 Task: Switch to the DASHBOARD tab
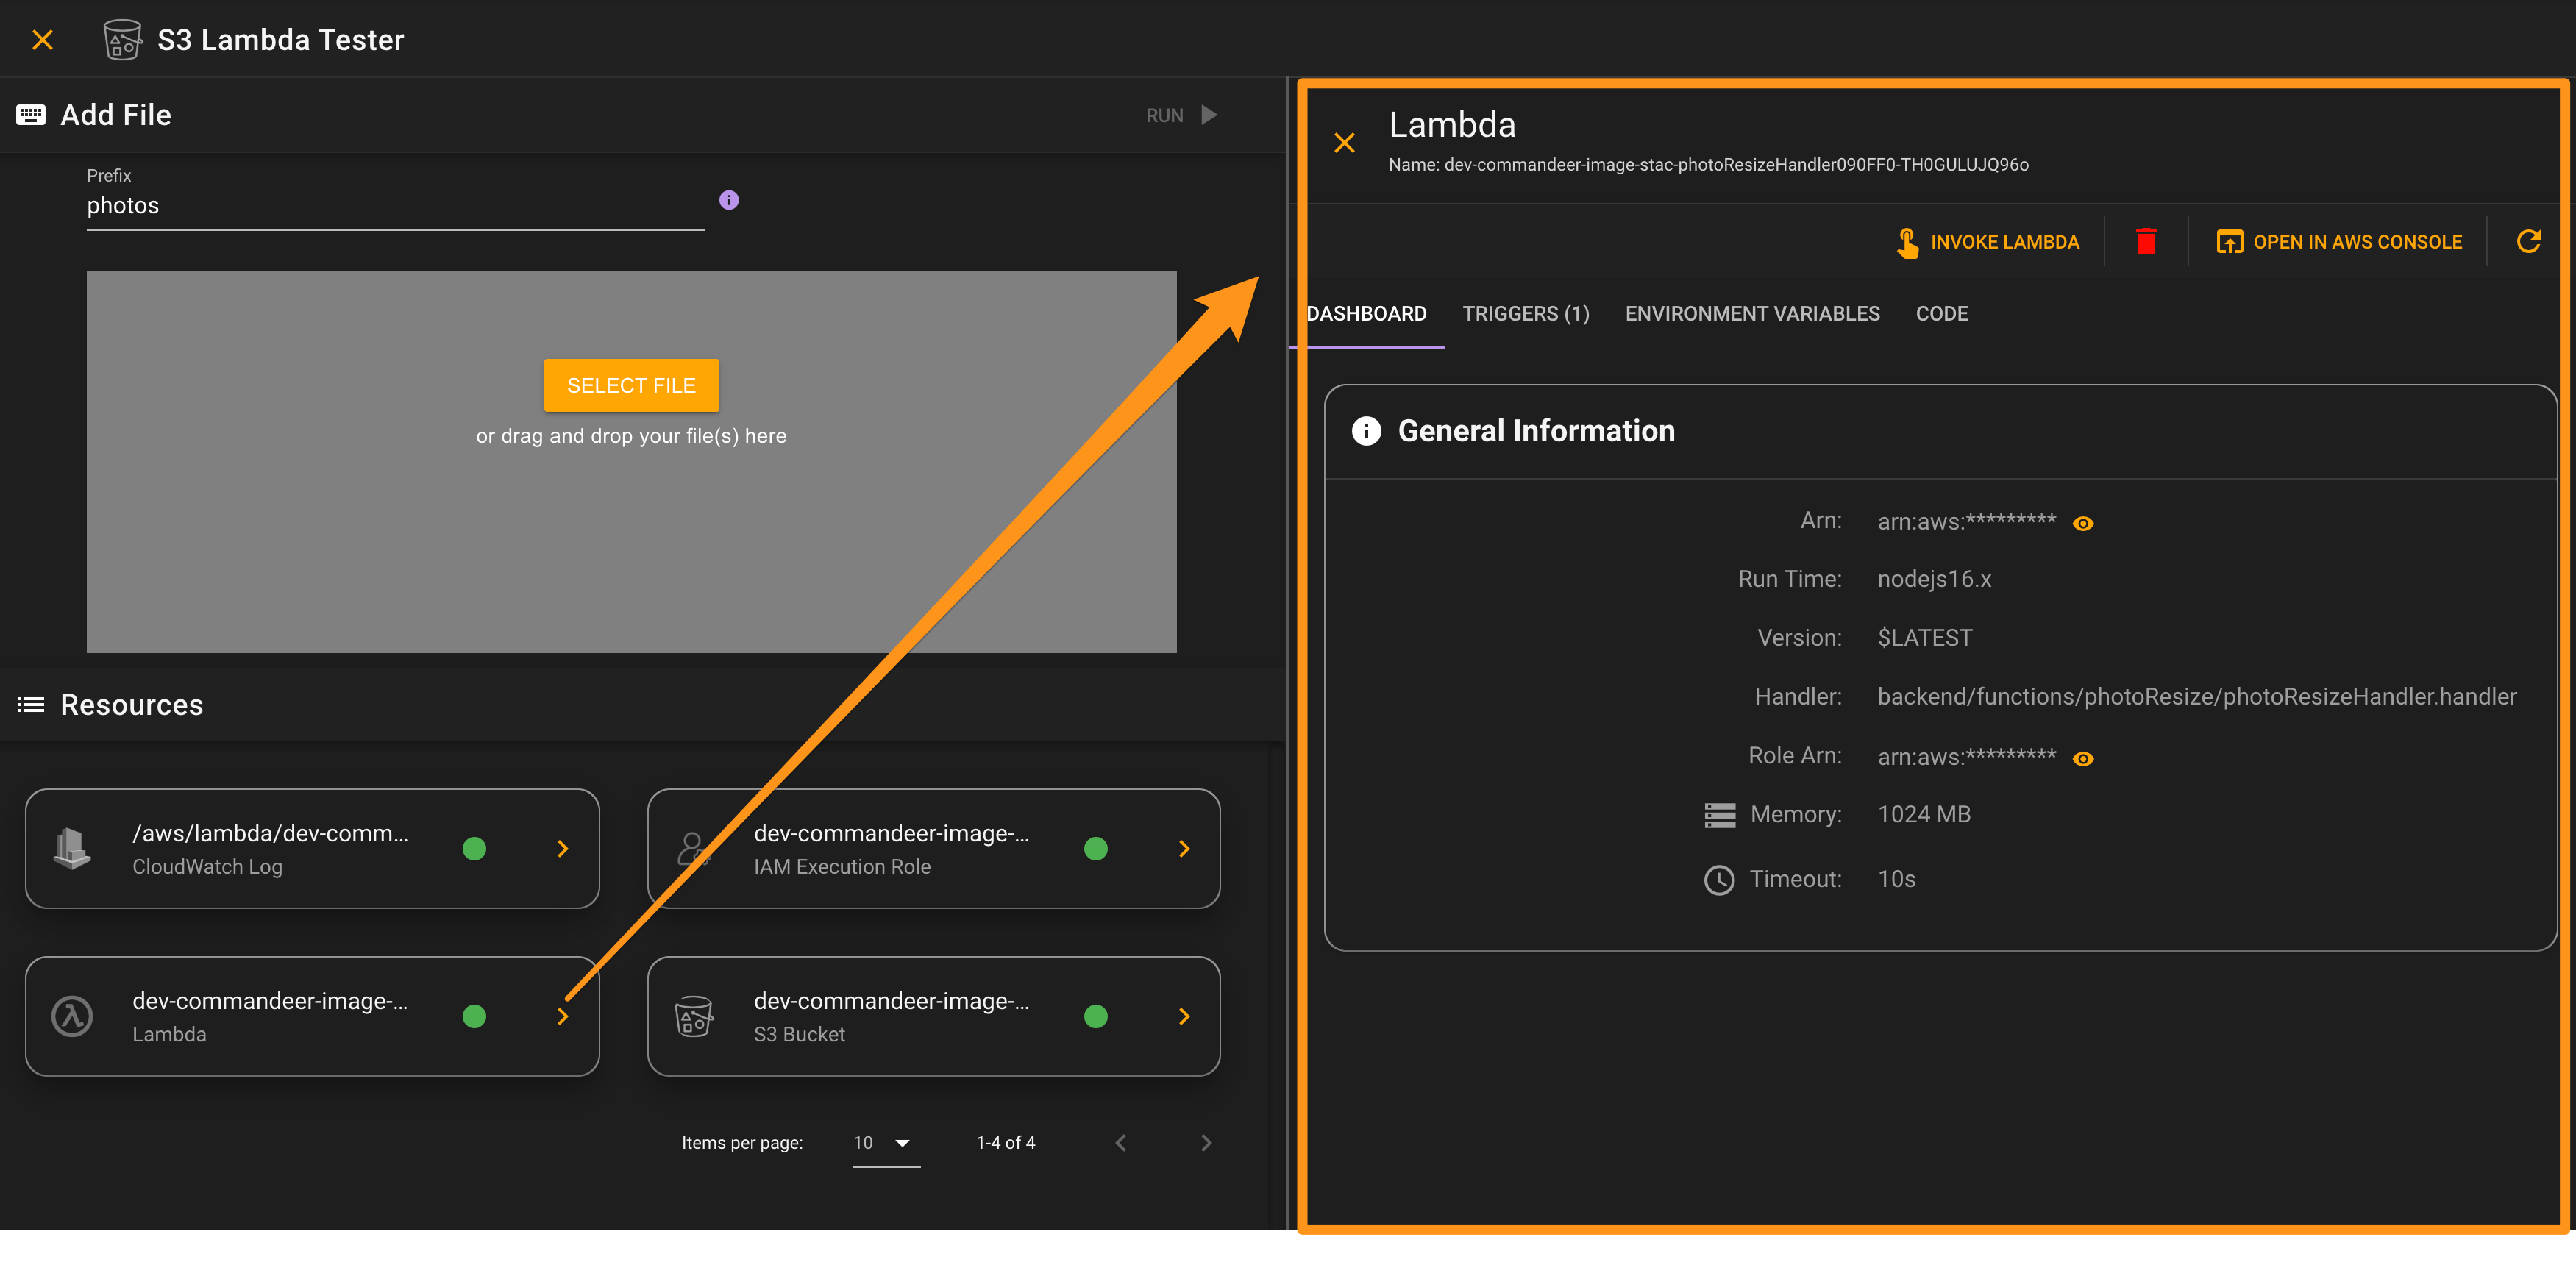tap(1366, 314)
